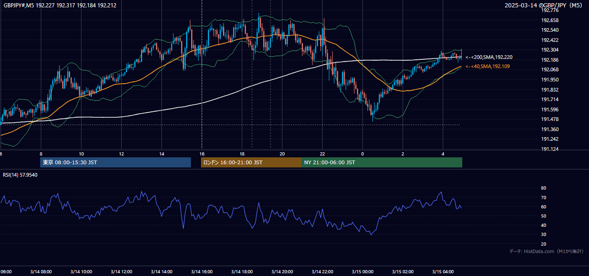Click the 191.832 price axis label

point(549,90)
